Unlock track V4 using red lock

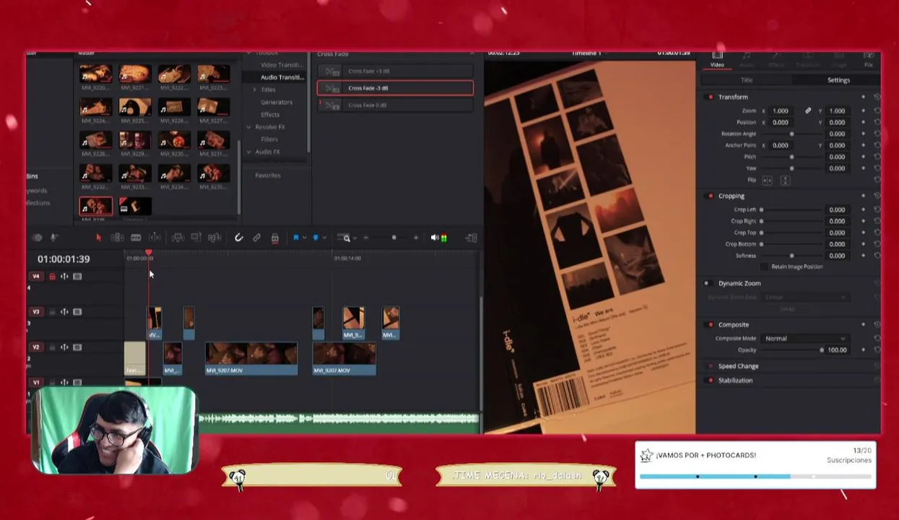coord(52,276)
